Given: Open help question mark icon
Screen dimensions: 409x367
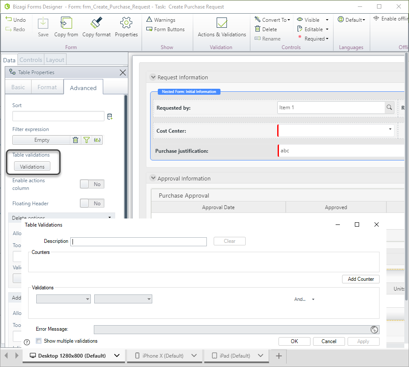Looking at the screenshot, I should coord(27,342).
